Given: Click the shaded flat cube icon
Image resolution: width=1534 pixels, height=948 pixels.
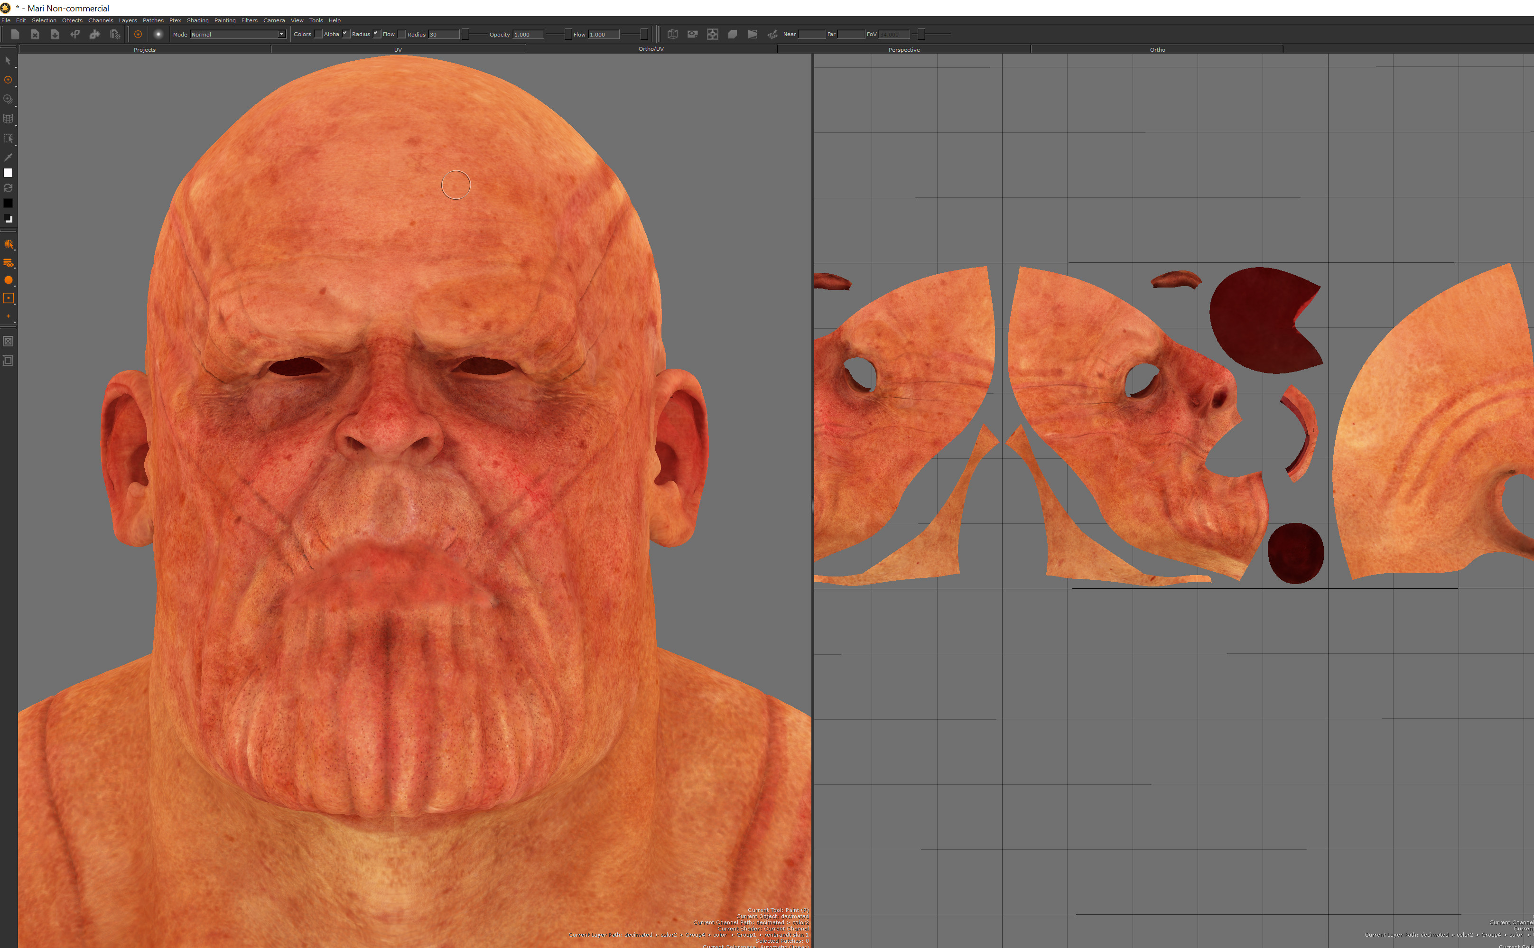Looking at the screenshot, I should [x=732, y=35].
